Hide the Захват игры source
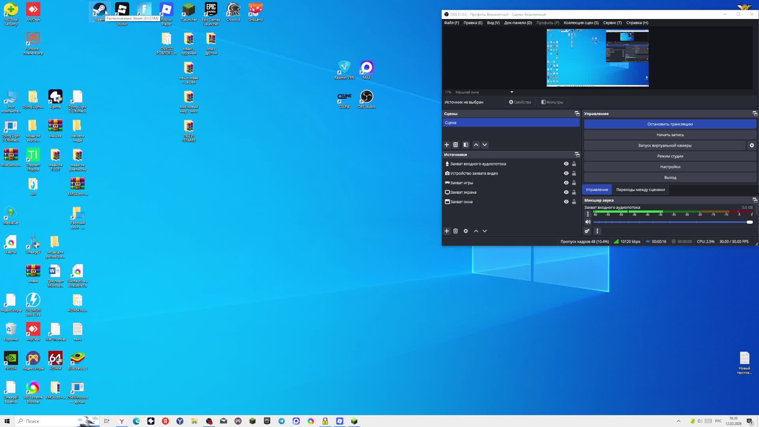The image size is (759, 427). point(566,183)
